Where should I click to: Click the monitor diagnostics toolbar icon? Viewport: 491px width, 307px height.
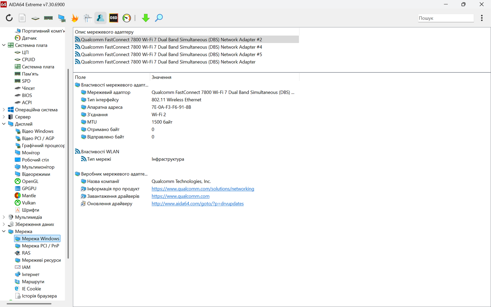click(62, 18)
